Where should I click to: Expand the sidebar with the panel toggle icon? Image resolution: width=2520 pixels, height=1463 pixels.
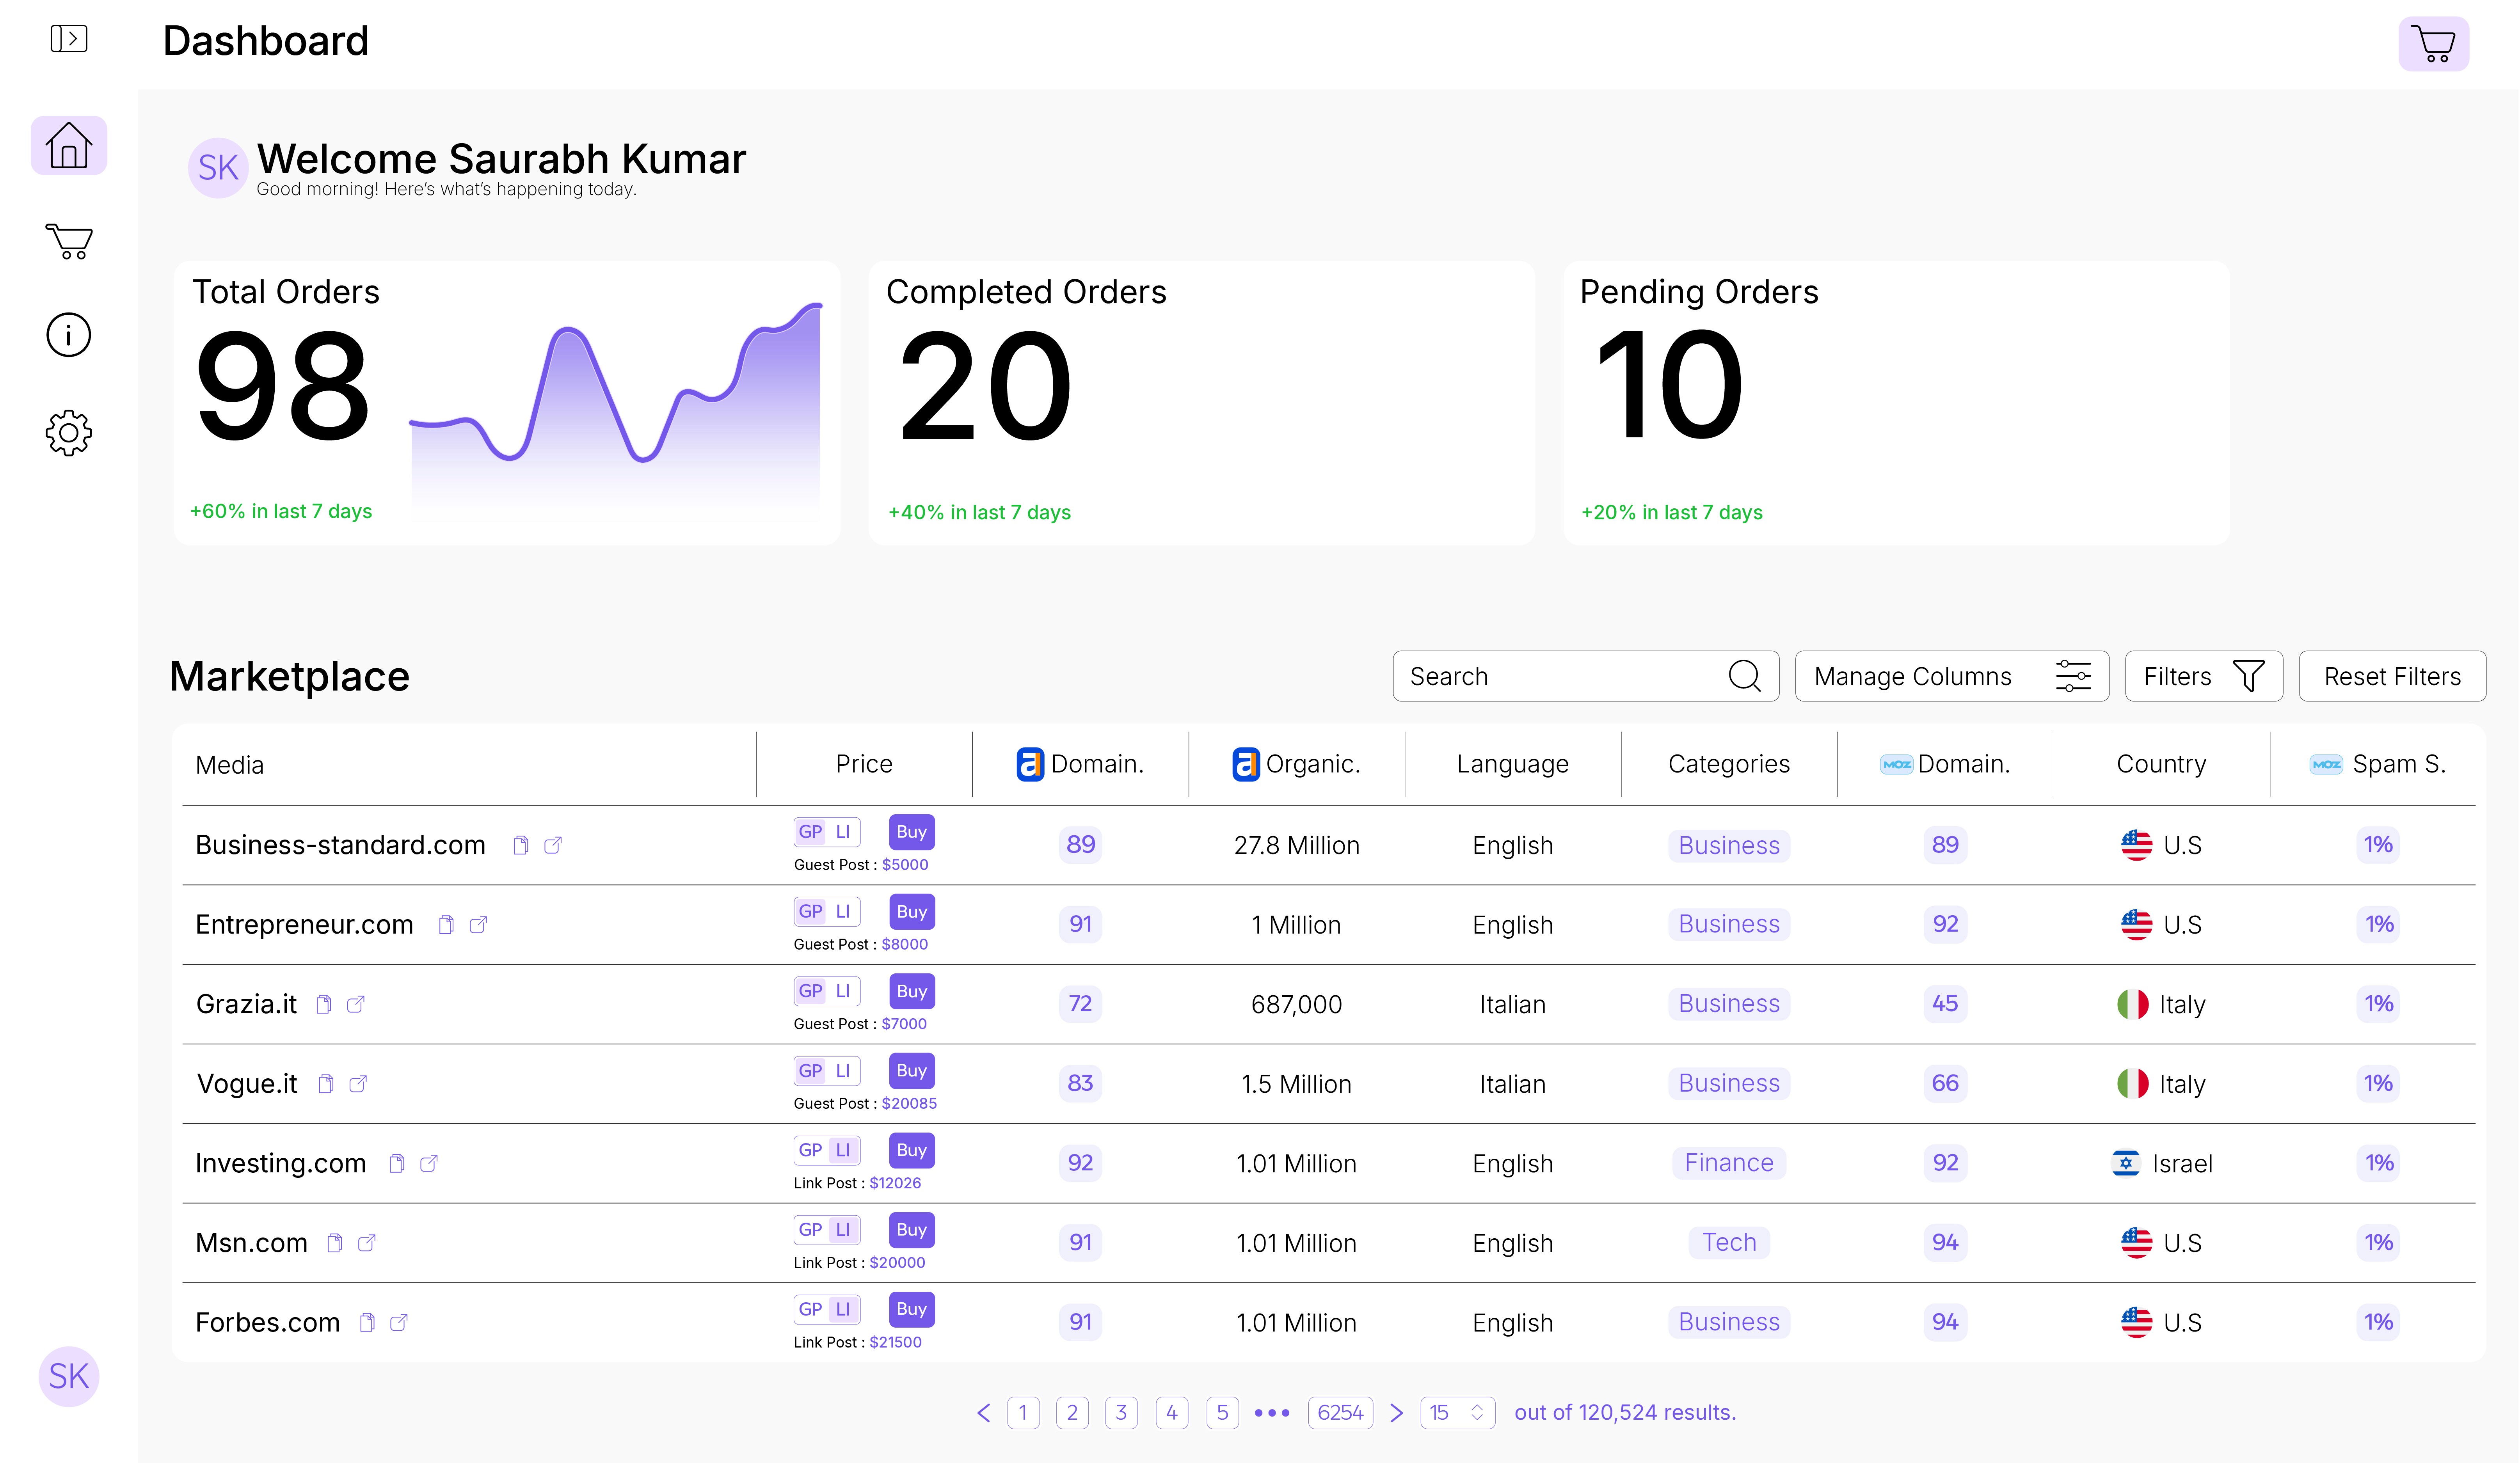(69, 39)
